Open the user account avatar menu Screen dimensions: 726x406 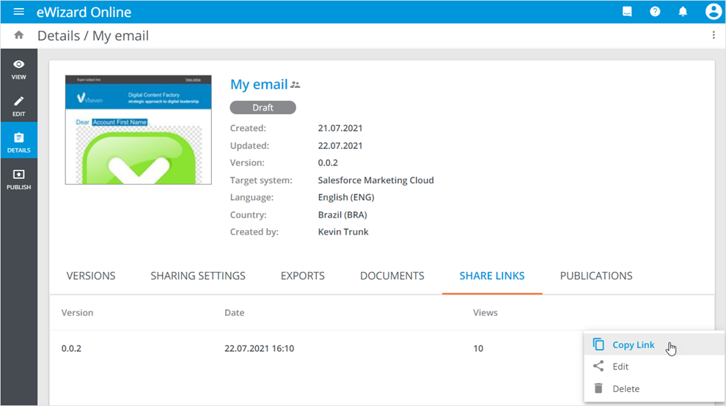pyautogui.click(x=713, y=12)
